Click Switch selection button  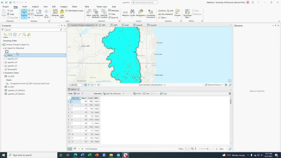[x=137, y=94]
